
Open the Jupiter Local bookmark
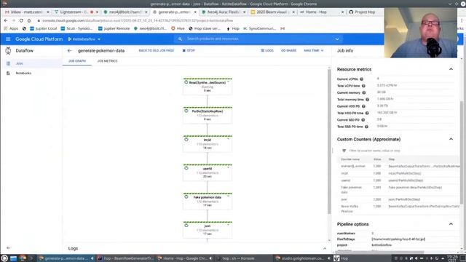[x=43, y=28]
